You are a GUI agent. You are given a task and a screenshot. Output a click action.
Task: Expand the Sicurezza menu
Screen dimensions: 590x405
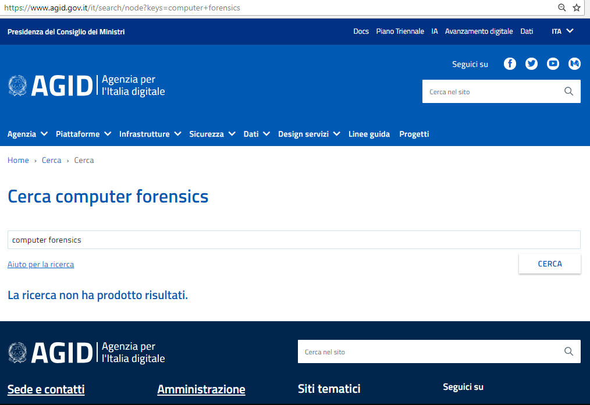(212, 134)
